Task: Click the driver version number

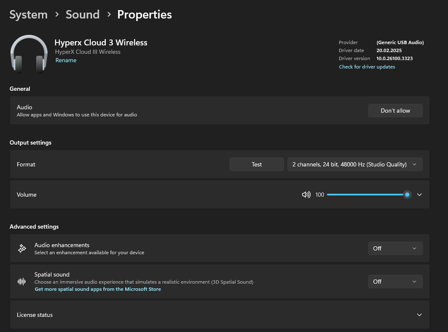Action: point(394,58)
